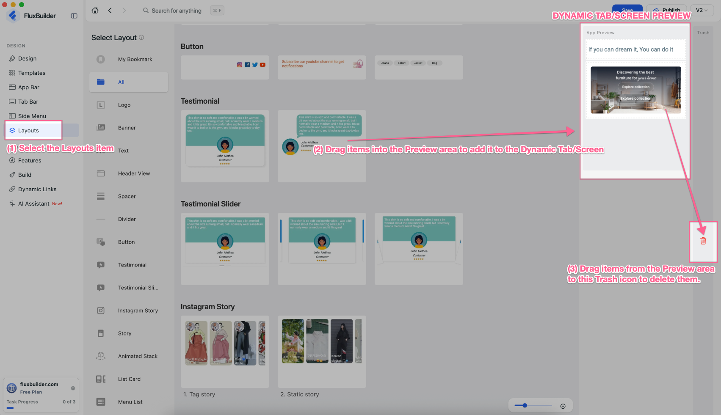
Task: Select the social icons Button layout thumbnail
Action: pyautogui.click(x=225, y=67)
